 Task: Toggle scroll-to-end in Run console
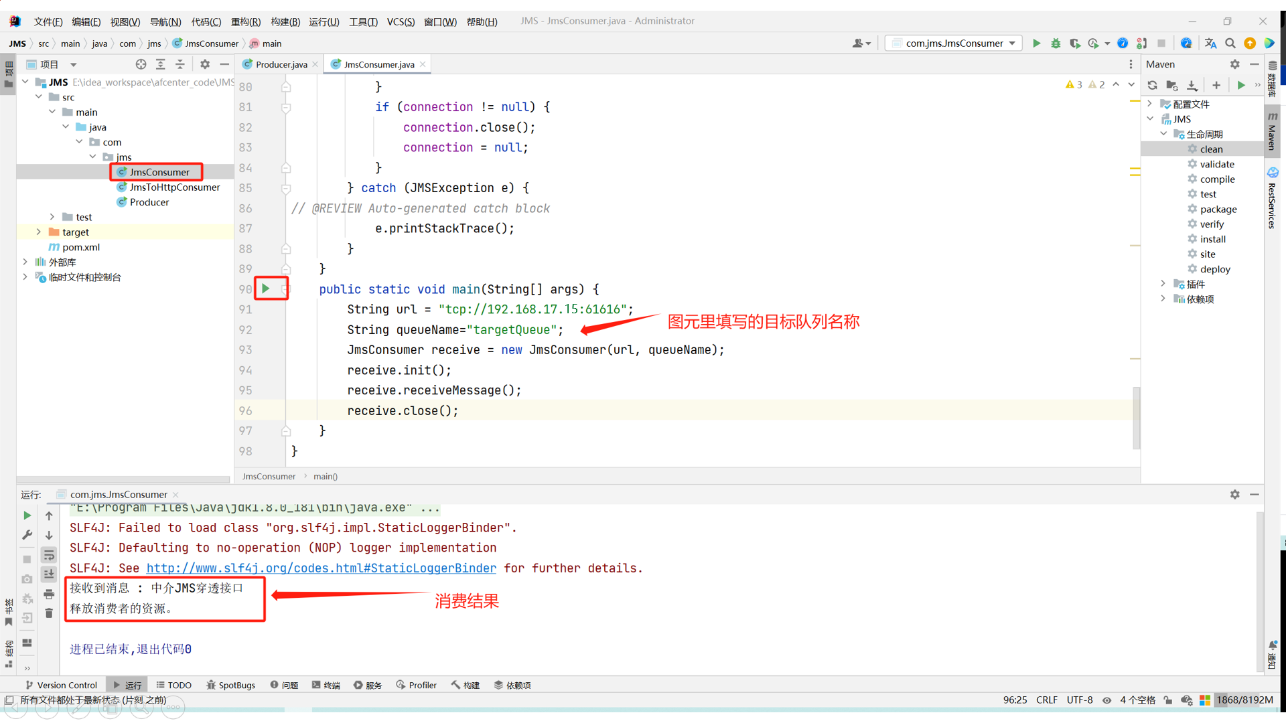tap(49, 574)
